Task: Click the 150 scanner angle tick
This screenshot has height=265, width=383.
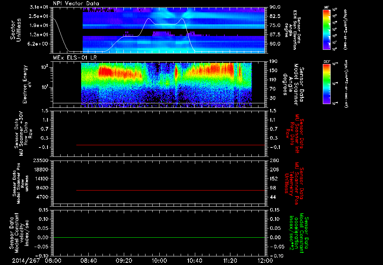Action: coord(274,70)
